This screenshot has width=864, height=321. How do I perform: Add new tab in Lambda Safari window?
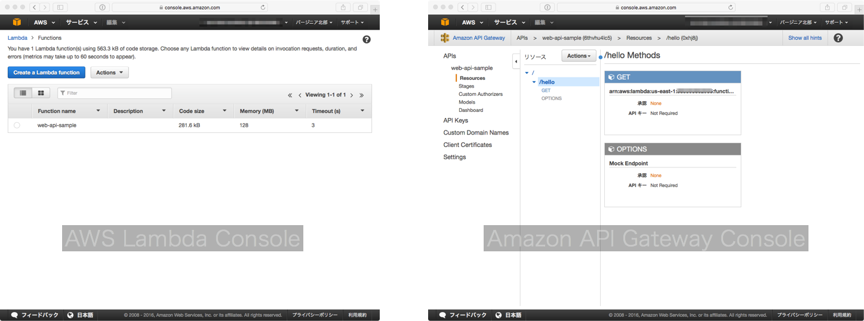point(375,9)
